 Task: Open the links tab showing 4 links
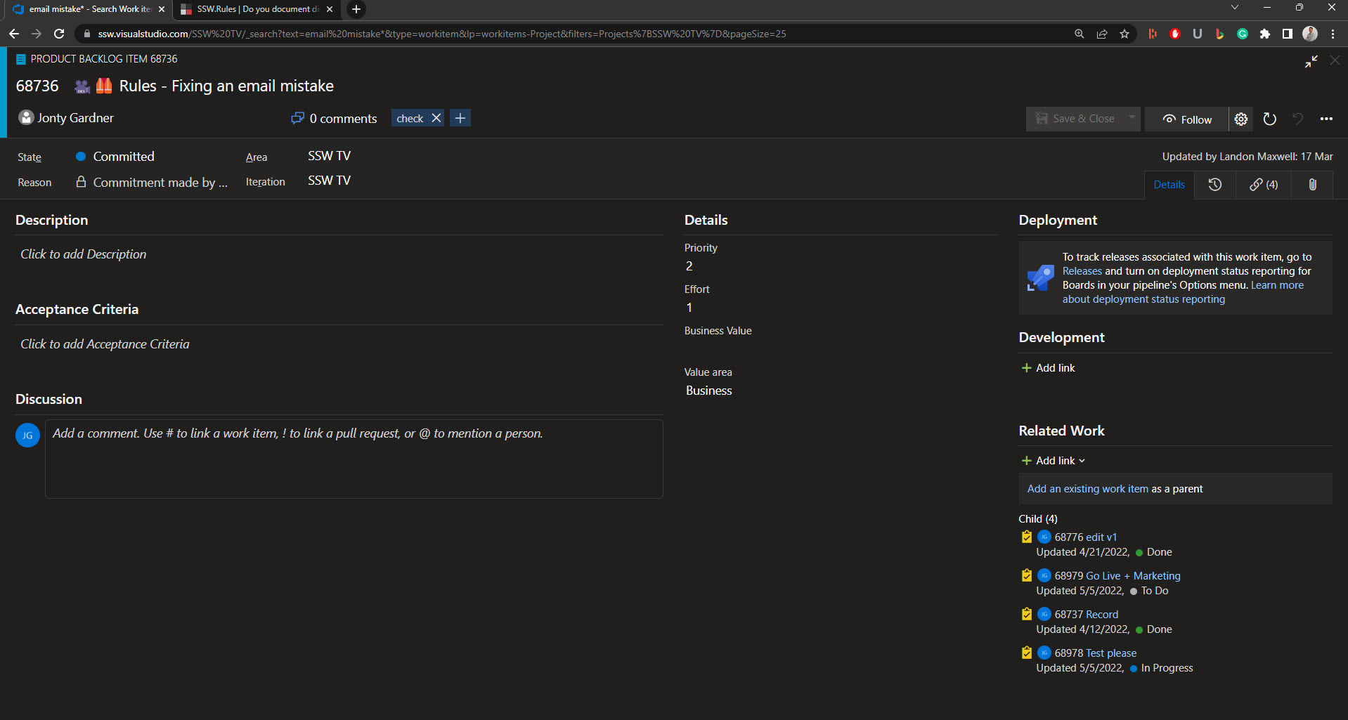(1263, 185)
